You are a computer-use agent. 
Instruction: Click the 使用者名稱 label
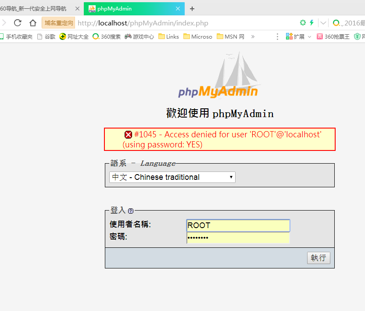click(130, 225)
